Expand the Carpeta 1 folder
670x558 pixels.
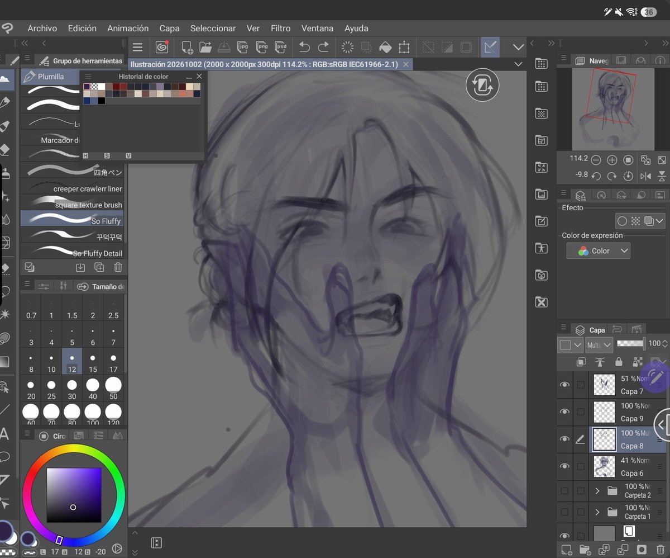597,512
